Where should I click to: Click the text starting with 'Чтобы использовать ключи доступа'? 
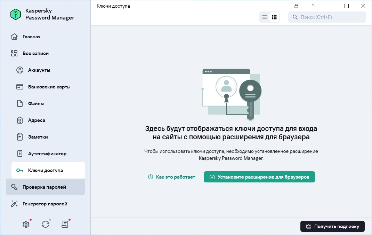(x=231, y=155)
